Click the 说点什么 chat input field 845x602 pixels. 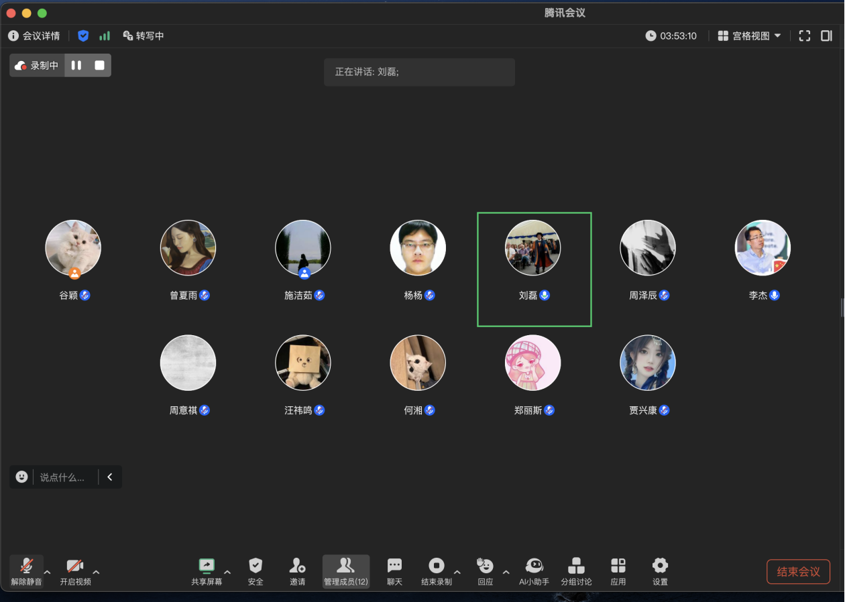pyautogui.click(x=62, y=477)
